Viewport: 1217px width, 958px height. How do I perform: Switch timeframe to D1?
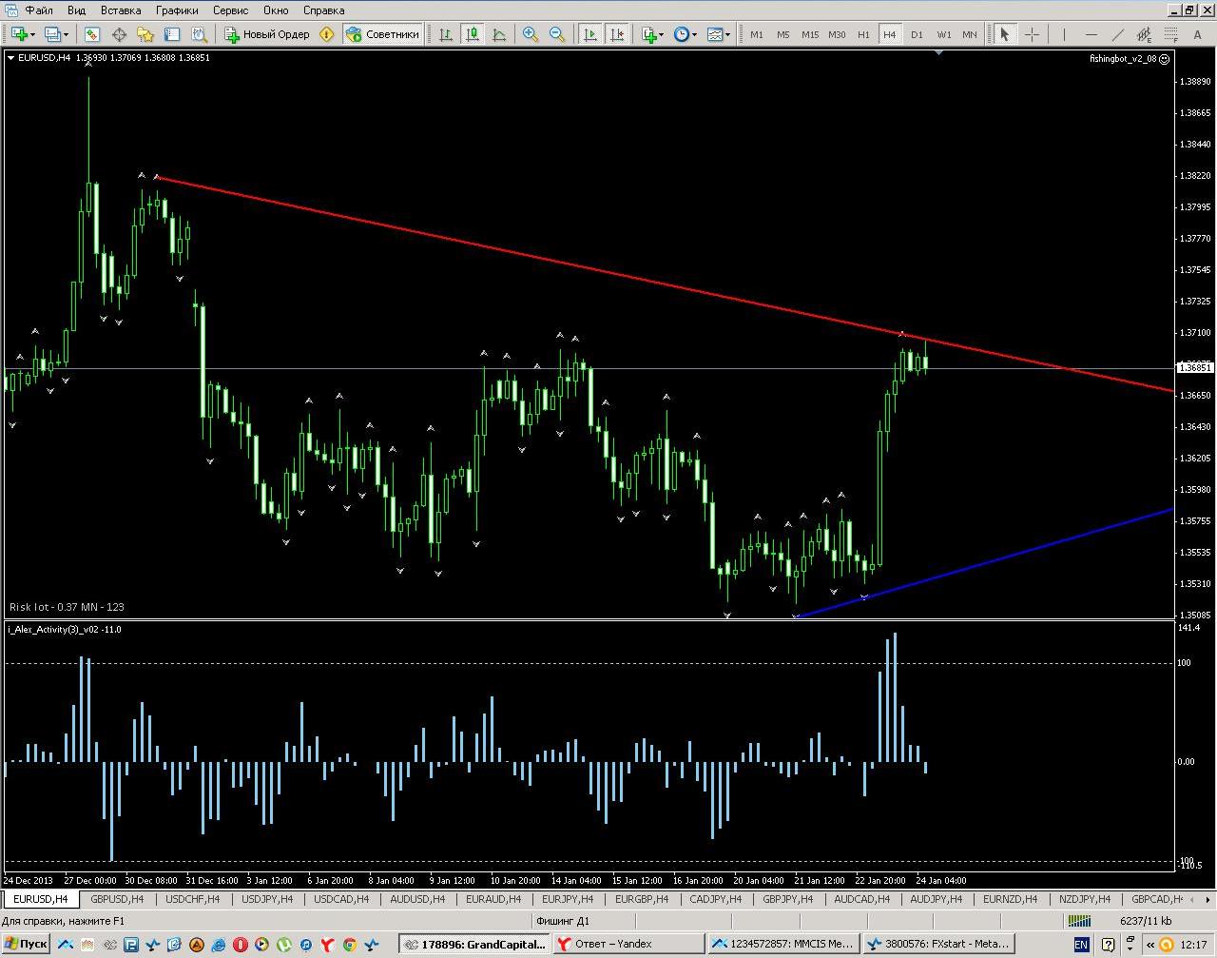pos(917,34)
